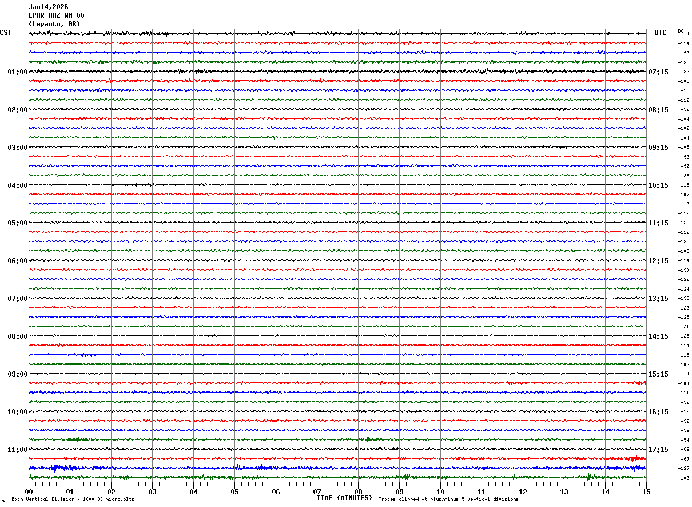Select the 06:00 CST row label

(18, 261)
